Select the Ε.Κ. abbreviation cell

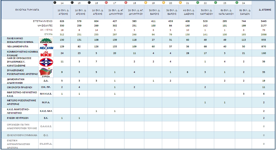click(46, 118)
